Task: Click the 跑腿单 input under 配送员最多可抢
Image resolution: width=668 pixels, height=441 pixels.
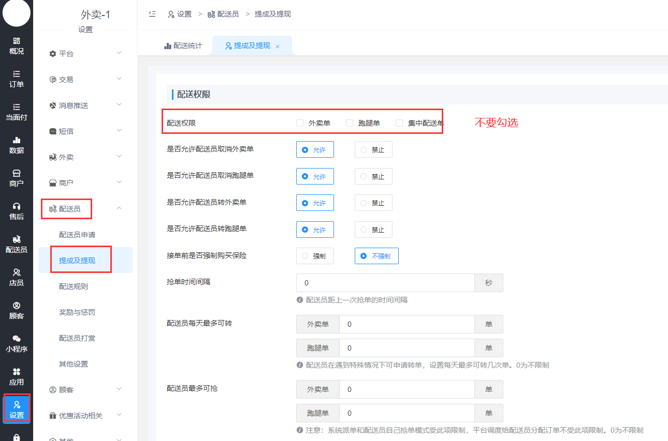Action: [x=407, y=413]
